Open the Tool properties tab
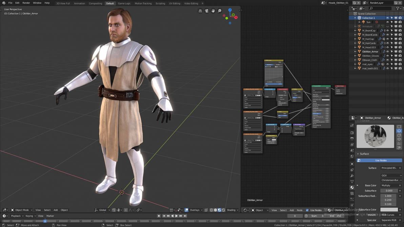The image size is (404, 227). click(x=352, y=125)
